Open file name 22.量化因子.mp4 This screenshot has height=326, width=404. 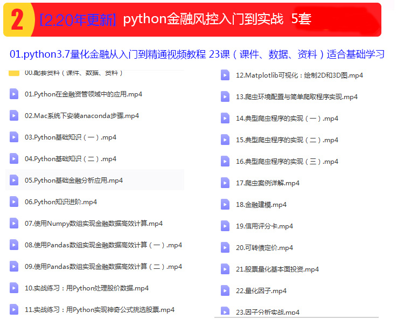coord(261,291)
